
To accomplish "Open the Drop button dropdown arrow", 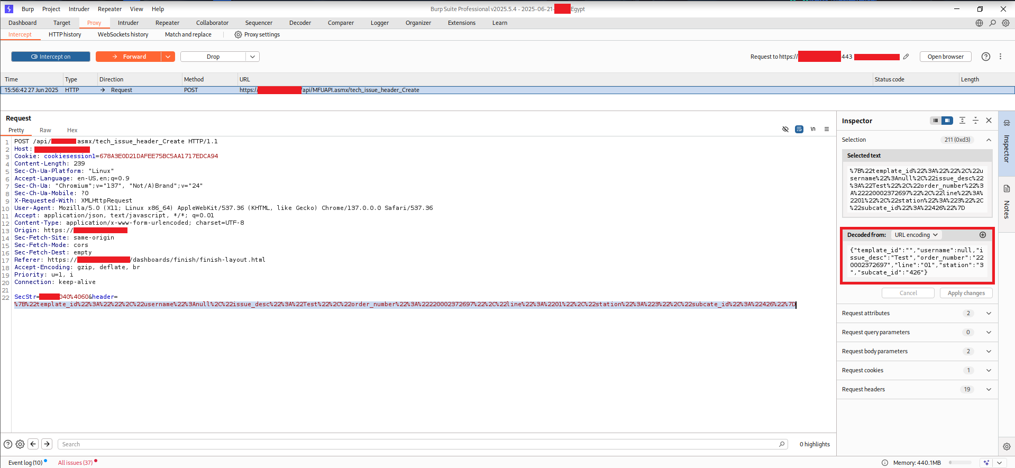I will point(253,57).
